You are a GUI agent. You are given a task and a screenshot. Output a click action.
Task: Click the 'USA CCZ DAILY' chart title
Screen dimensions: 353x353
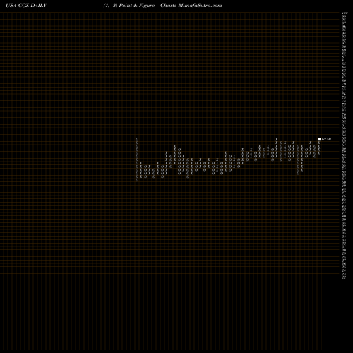(x=26, y=6)
